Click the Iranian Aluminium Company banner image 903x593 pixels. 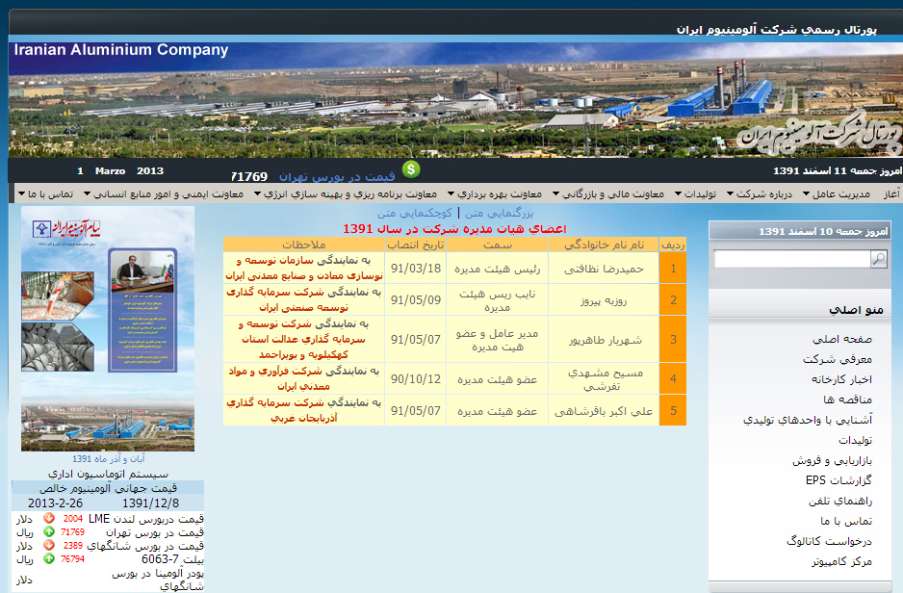point(455,98)
